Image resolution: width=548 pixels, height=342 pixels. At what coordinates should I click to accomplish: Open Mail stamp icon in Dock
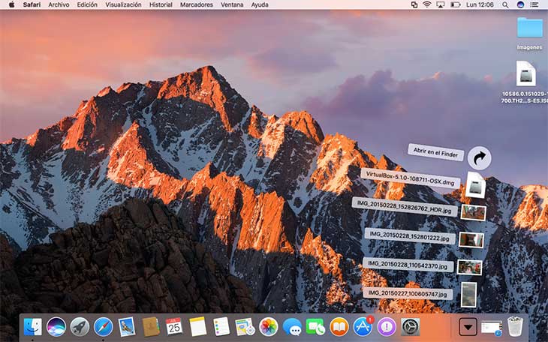pyautogui.click(x=127, y=327)
